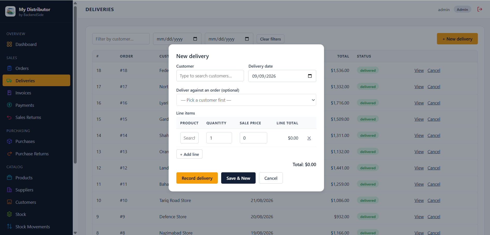Click the Sale Price input field
The width and height of the screenshot is (490, 235).
click(x=253, y=138)
